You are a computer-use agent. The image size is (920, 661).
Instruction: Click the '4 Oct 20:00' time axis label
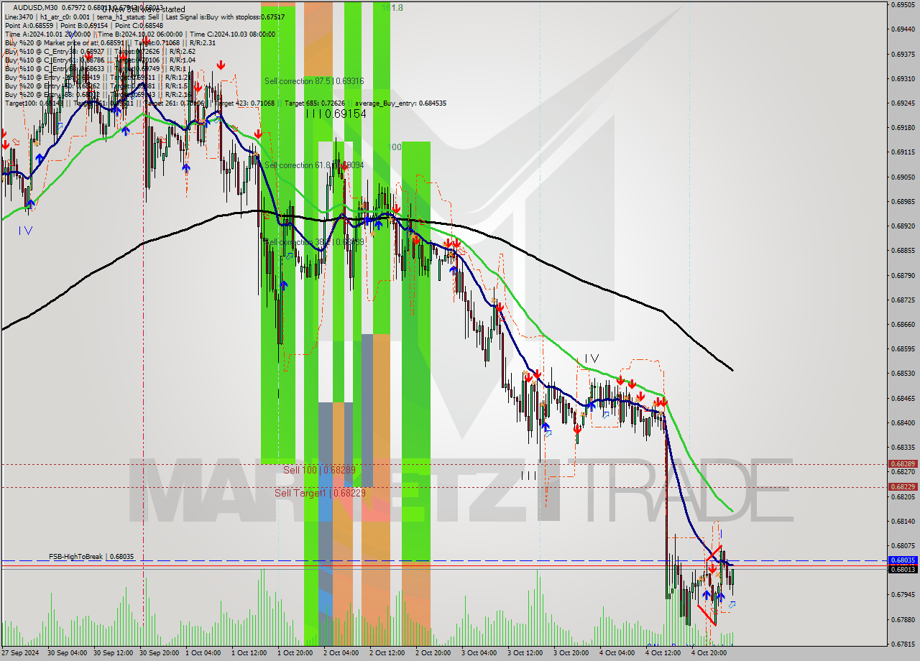tap(710, 654)
